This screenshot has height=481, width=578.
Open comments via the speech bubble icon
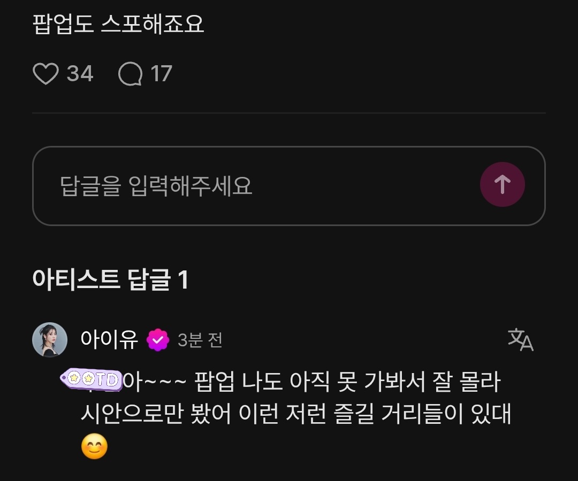pos(131,74)
